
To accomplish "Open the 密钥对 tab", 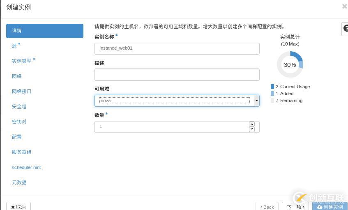I will click(19, 122).
